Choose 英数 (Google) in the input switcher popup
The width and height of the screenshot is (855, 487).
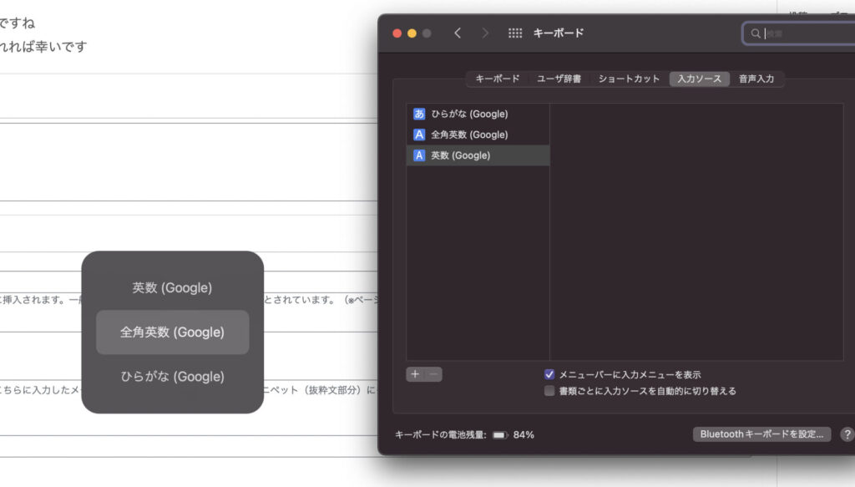coord(172,288)
